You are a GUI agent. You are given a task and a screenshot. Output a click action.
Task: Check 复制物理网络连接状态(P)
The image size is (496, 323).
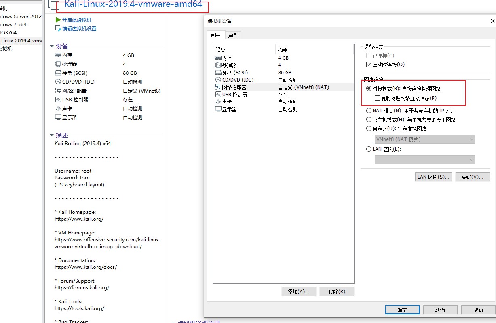(x=377, y=98)
